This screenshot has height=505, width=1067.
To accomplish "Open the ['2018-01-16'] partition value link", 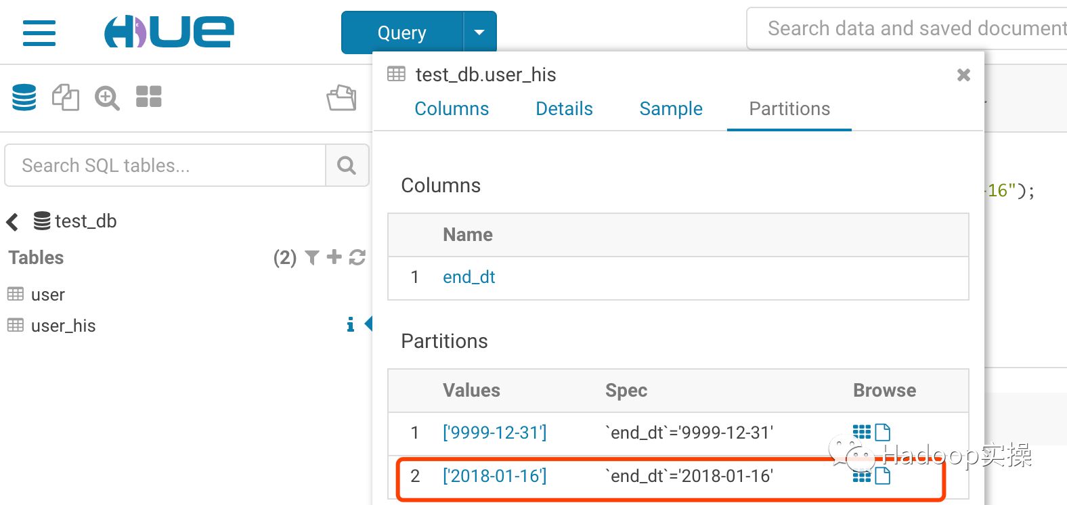I will (495, 476).
